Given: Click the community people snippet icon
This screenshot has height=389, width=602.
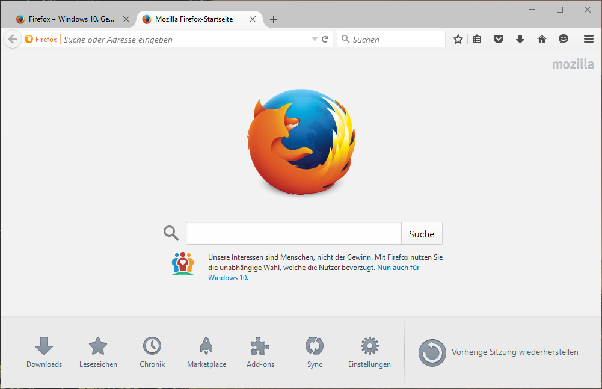Looking at the screenshot, I should [183, 263].
